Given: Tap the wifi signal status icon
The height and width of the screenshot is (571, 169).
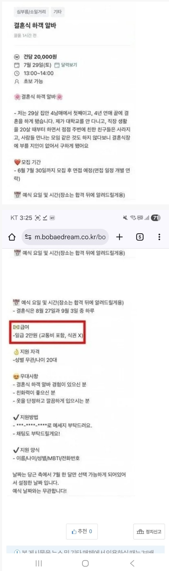Looking at the screenshot, I should [133, 218].
